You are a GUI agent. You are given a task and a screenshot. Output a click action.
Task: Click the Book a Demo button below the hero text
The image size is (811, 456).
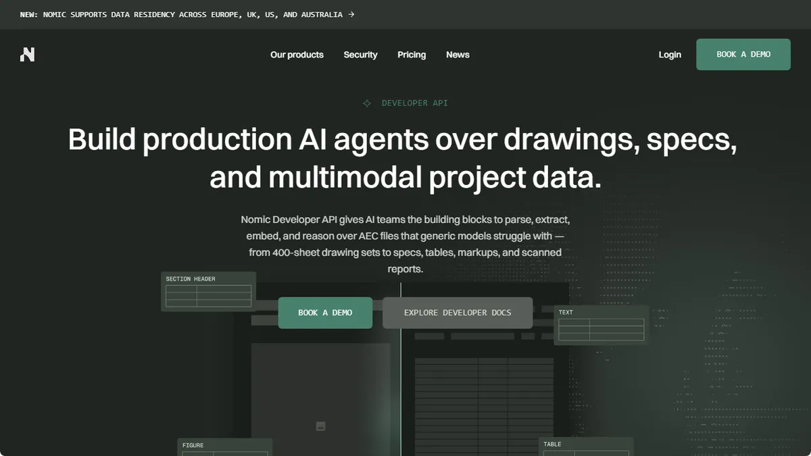point(325,313)
